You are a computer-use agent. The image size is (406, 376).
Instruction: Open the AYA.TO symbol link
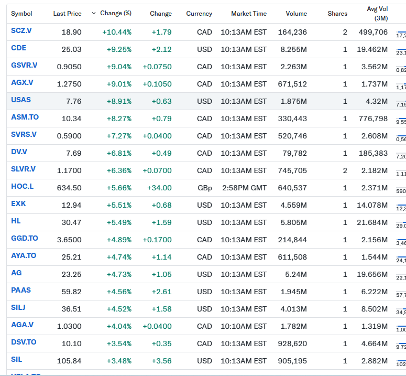coord(24,255)
